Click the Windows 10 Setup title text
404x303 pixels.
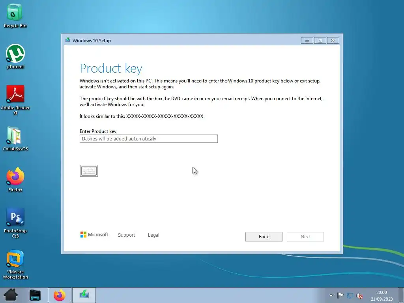[92, 41]
